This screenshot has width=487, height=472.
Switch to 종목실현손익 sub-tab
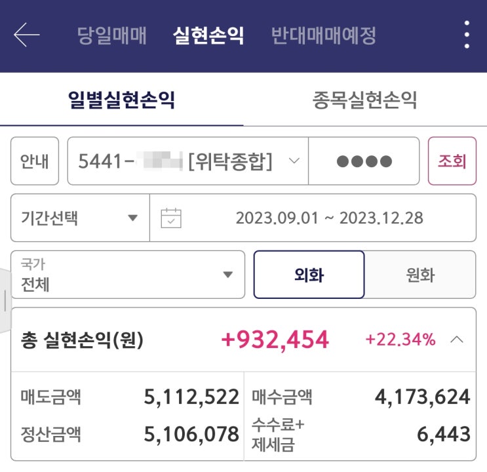(364, 100)
